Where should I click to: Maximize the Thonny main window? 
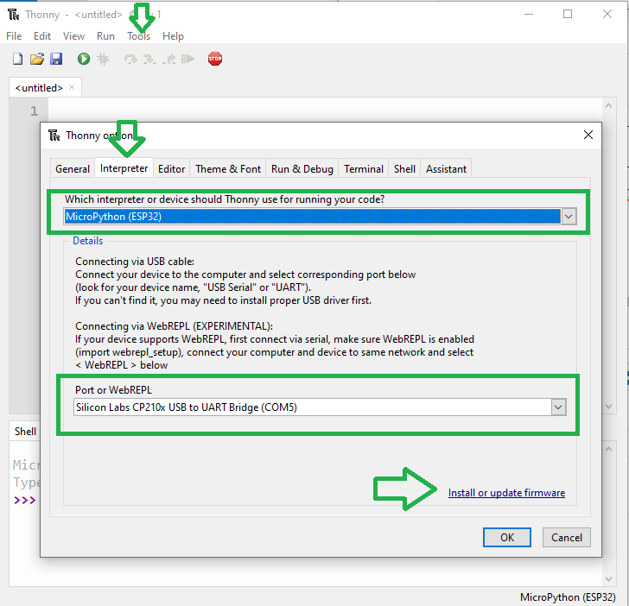tap(568, 14)
